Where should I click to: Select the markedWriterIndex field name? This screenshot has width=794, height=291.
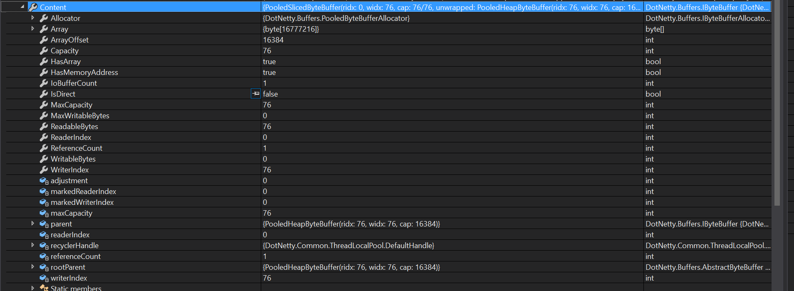pos(82,202)
